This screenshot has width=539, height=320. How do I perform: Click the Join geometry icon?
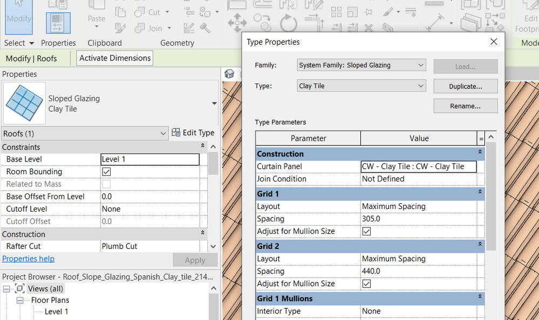coord(140,28)
